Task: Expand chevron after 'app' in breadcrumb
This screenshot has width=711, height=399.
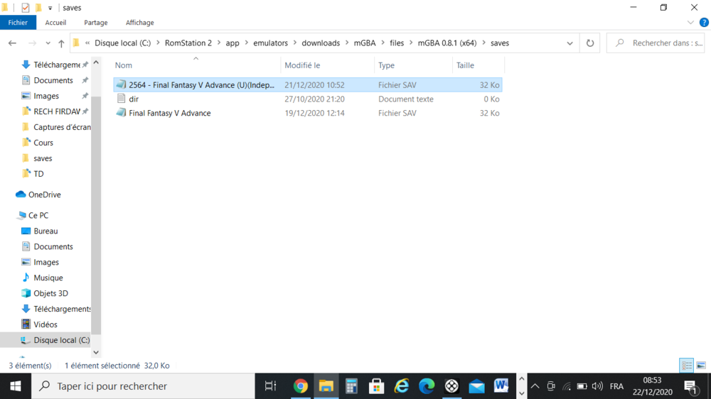Action: 246,43
